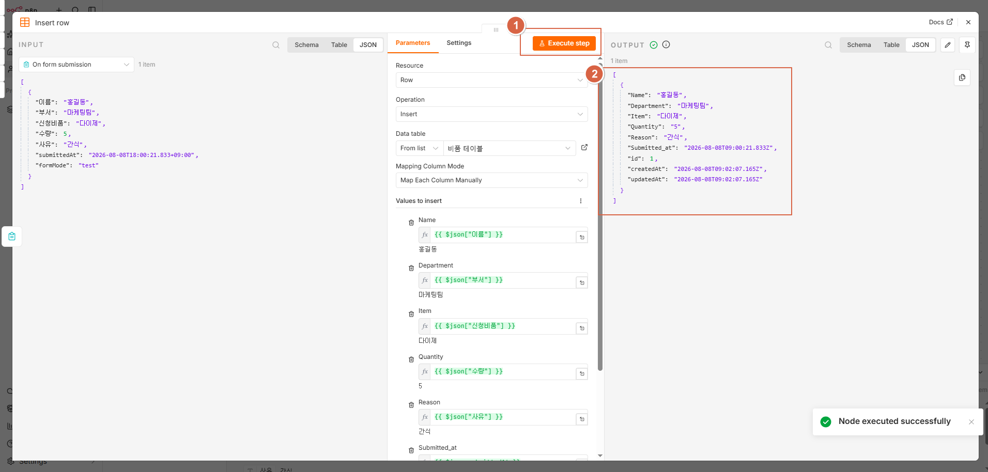Change the From list selection mode
The height and width of the screenshot is (472, 988).
point(420,148)
